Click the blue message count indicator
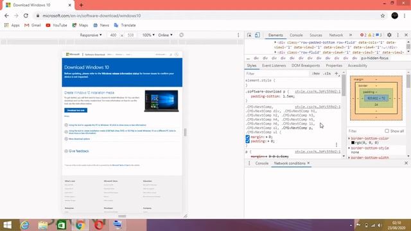This screenshot has width=411, height=231. tap(379, 35)
